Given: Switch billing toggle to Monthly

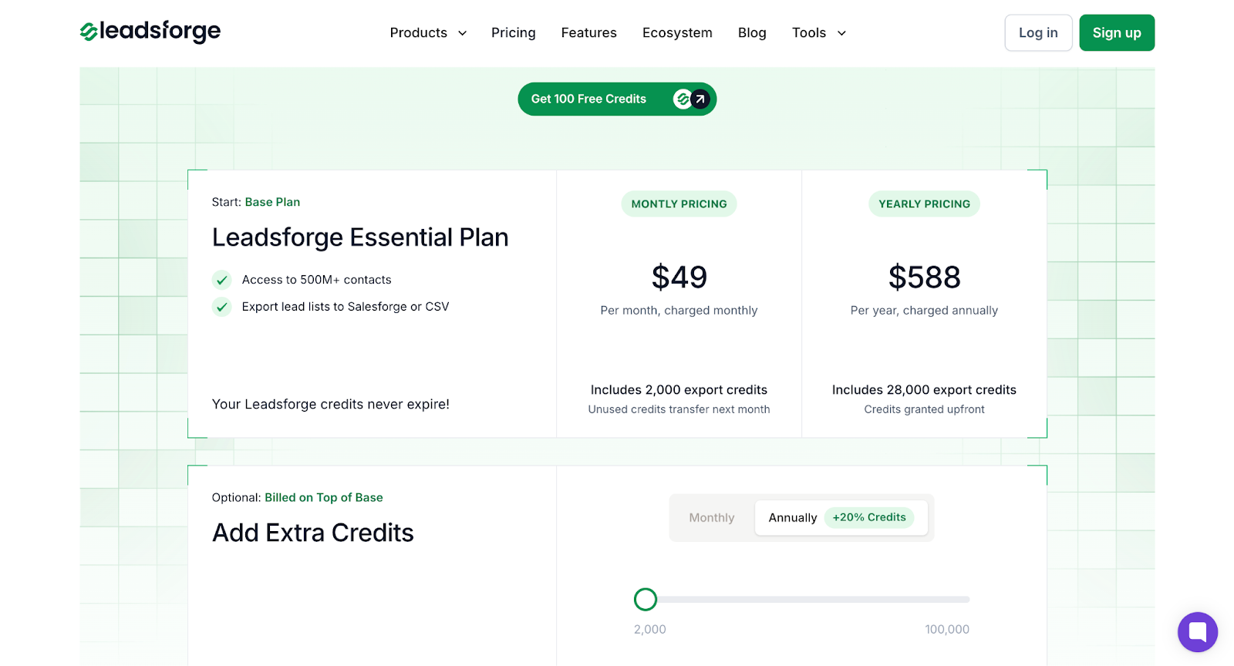Looking at the screenshot, I should (712, 518).
